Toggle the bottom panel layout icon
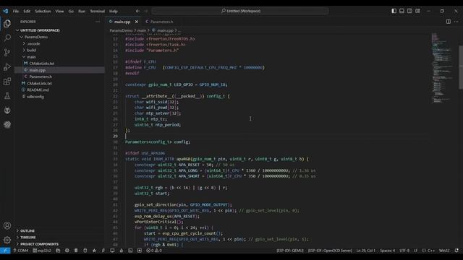 click(x=402, y=11)
